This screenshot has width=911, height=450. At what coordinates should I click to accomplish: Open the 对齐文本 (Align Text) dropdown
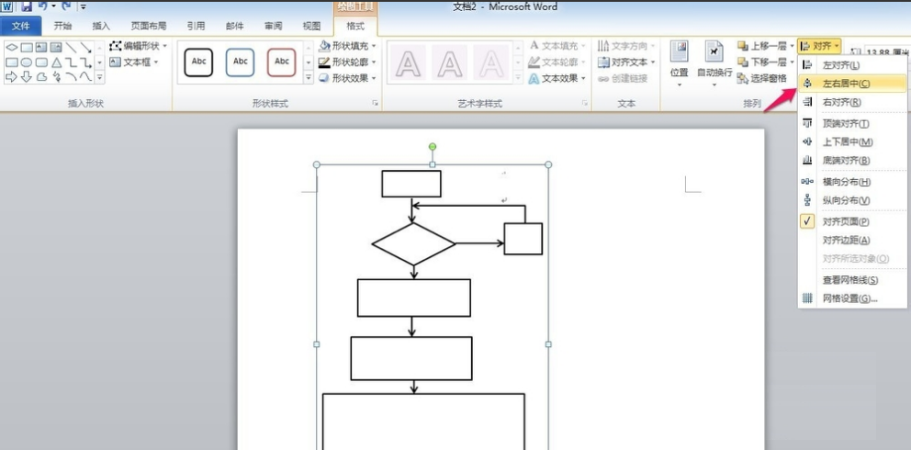[627, 62]
